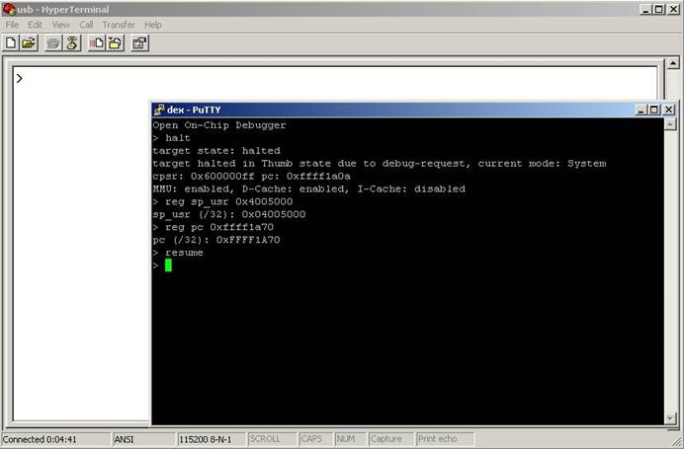Click the Call telephone toolbar icon
Viewport: 684px width, 449px height.
click(x=53, y=43)
